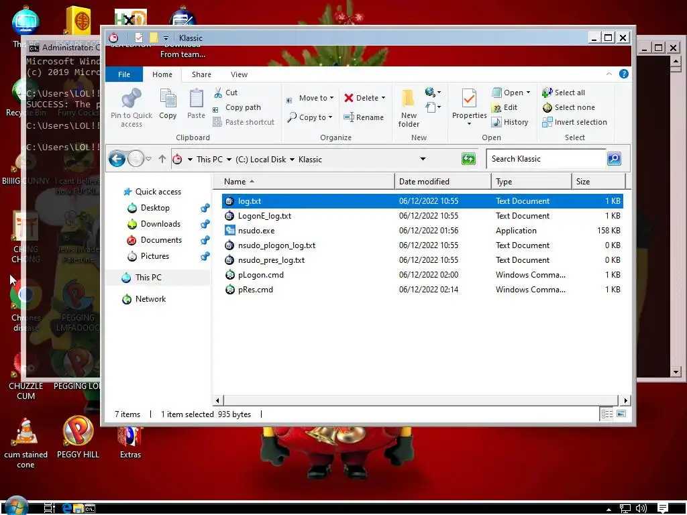Image resolution: width=687 pixels, height=515 pixels.
Task: Collapse the ribbon with chevron
Action: (609, 74)
